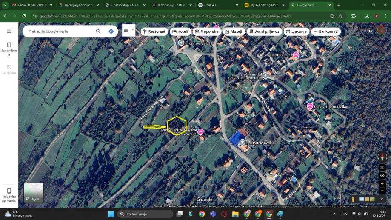Open the tab search dropdown arrow
This screenshot has width=391, height=220.
pos(5,5)
